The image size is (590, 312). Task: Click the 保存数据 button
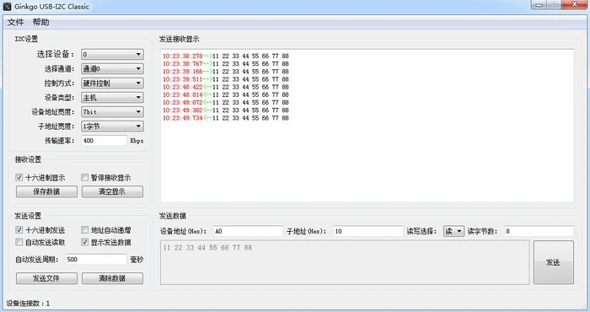[x=46, y=191]
